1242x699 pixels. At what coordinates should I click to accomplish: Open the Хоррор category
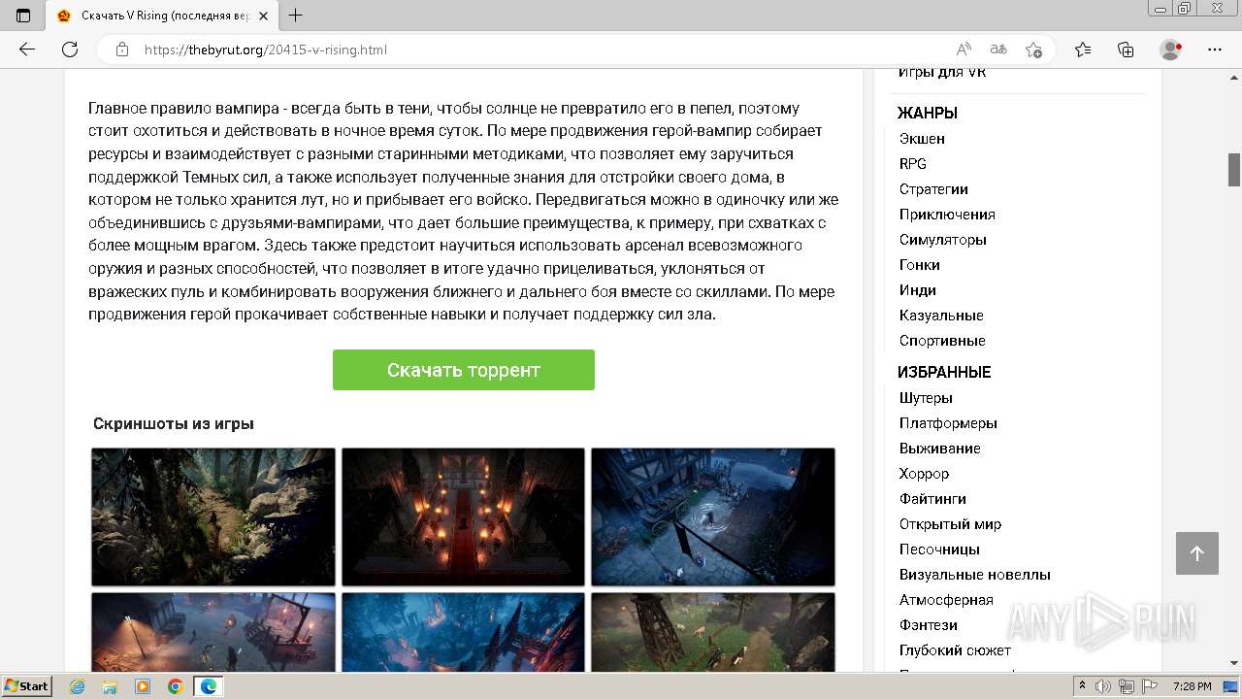(925, 474)
